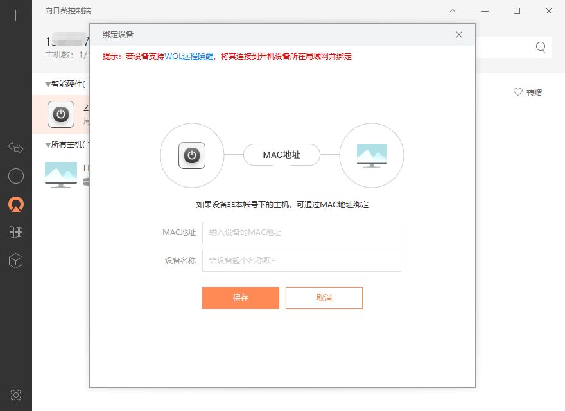Open the clock history icon in sidebar

[x=16, y=175]
